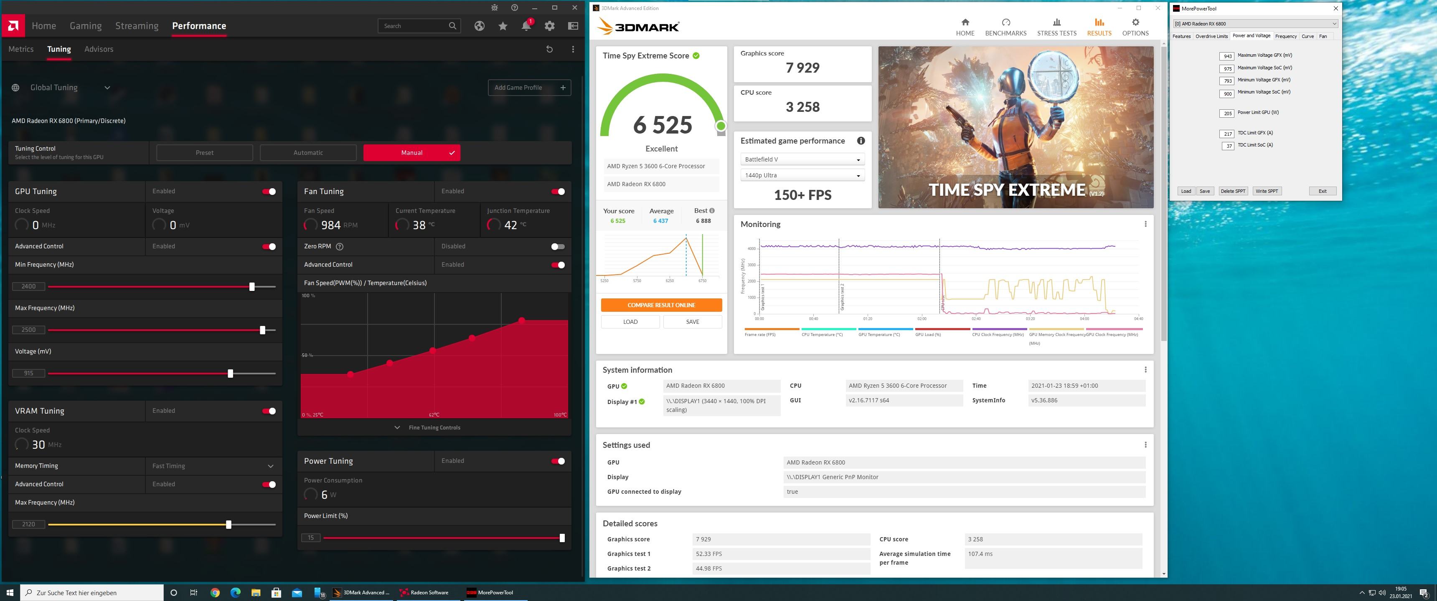Open Monitoring panel three-dot menu

click(x=1145, y=224)
